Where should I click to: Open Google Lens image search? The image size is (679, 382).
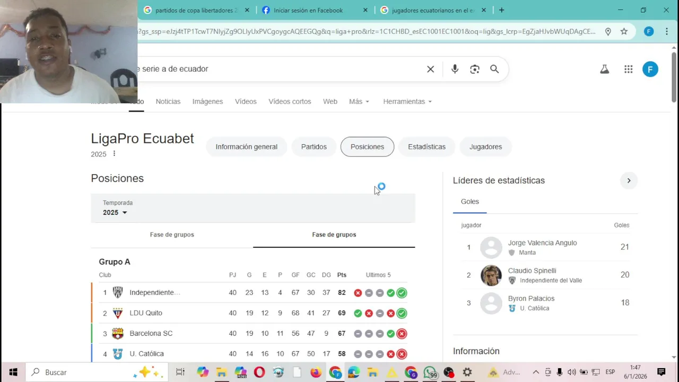coord(475,69)
